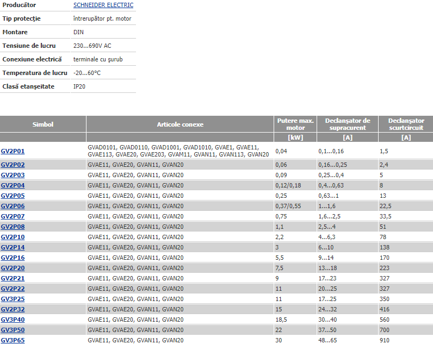The height and width of the screenshot is (344, 433).
Task: Select overcurrent range 20...25
Action: (327, 289)
